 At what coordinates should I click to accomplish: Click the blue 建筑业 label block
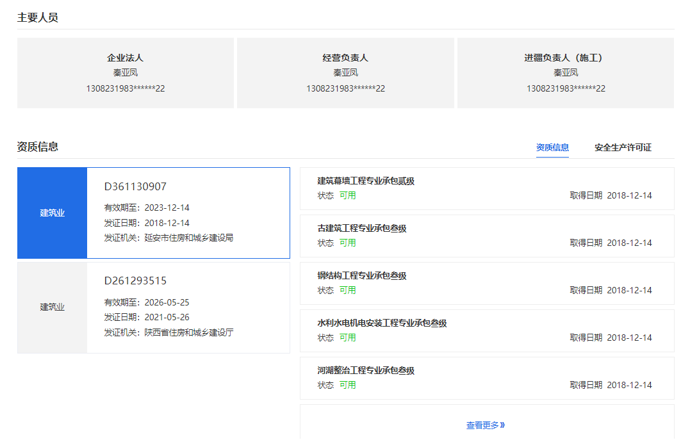point(53,213)
